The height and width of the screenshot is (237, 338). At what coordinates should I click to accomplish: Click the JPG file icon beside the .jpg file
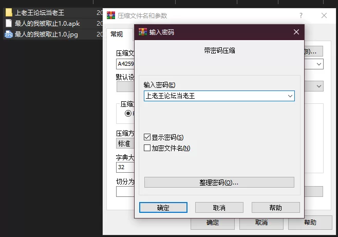(9, 34)
